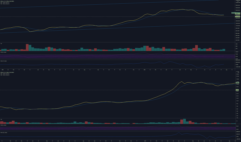Screen dimensions: 241x142
Task: Click the 2013 label on lower time axis
Action: tap(145, 141)
